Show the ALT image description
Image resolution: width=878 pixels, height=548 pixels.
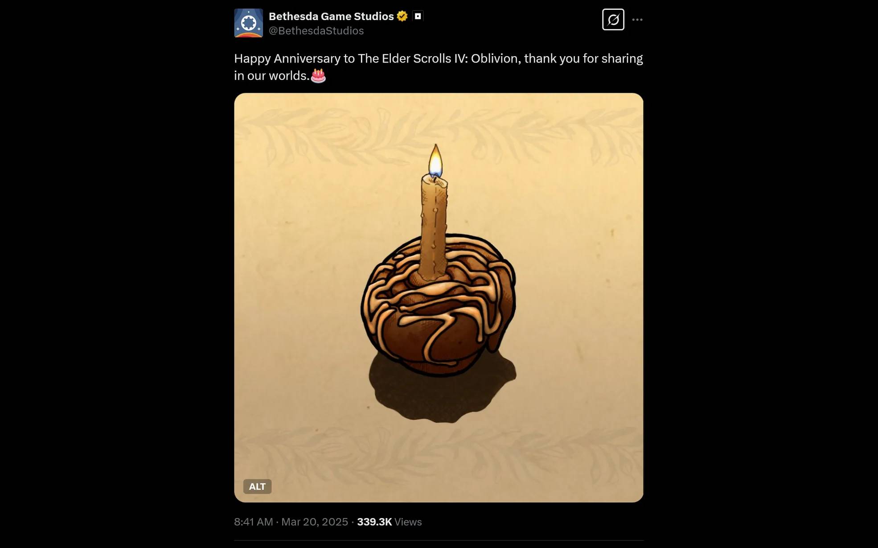257,486
